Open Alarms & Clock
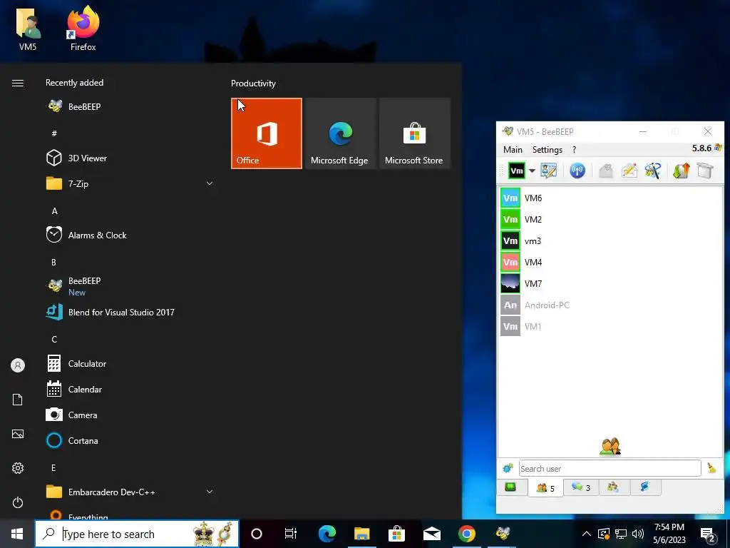This screenshot has width=730, height=548. pyautogui.click(x=130, y=235)
